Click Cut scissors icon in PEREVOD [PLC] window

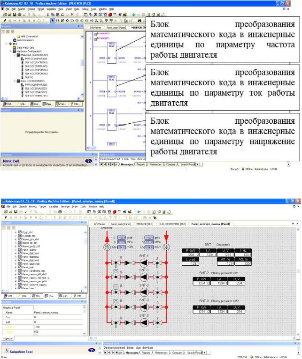tap(48, 15)
